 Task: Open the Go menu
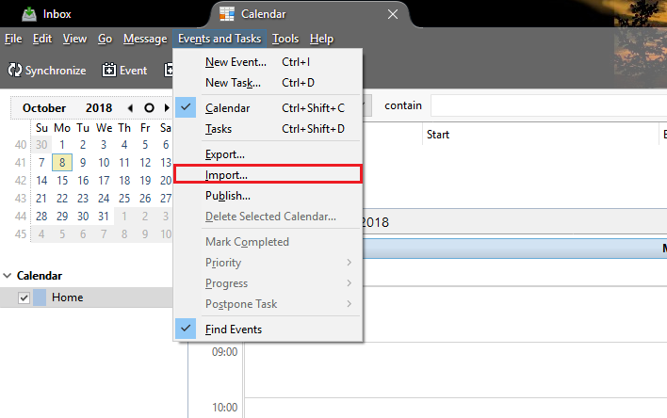click(105, 39)
